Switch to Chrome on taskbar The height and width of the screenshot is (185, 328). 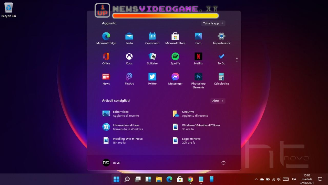[x=190, y=179]
